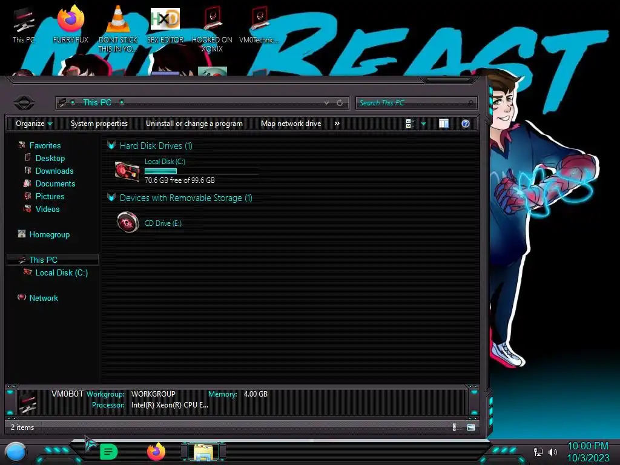Select This PC in navigation pane

coord(44,260)
